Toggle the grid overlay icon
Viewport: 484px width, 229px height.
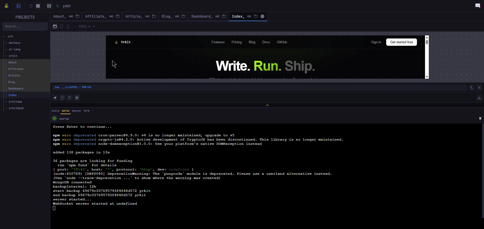coord(62,98)
